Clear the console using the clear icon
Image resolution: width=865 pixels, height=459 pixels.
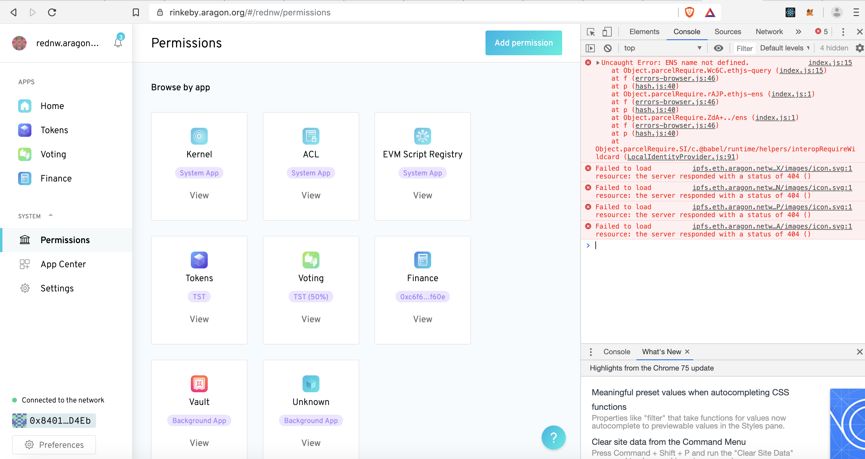pyautogui.click(x=608, y=48)
